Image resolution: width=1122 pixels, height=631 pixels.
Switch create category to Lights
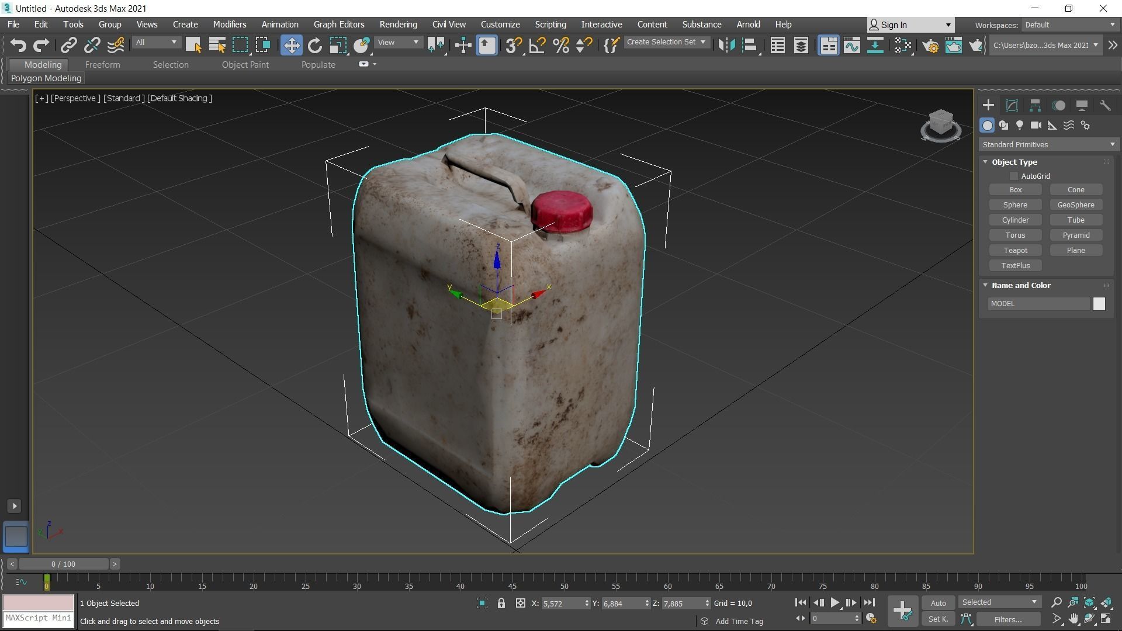coord(1020,125)
